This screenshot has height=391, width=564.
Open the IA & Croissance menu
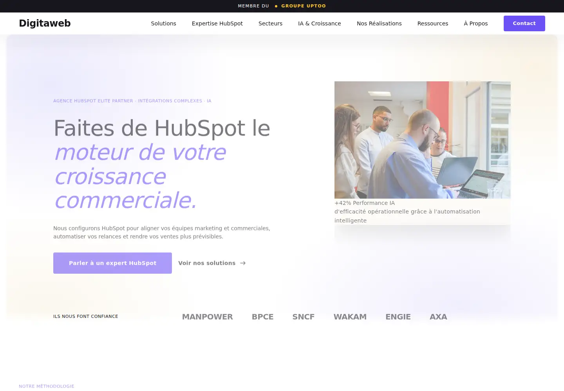pos(319,23)
